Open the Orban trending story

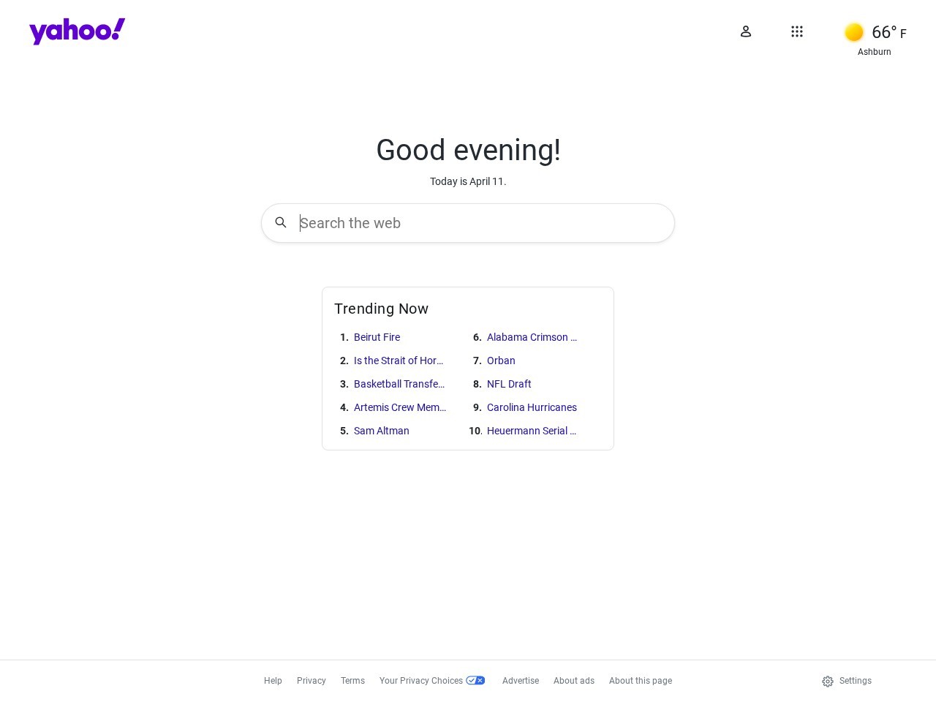501,361
